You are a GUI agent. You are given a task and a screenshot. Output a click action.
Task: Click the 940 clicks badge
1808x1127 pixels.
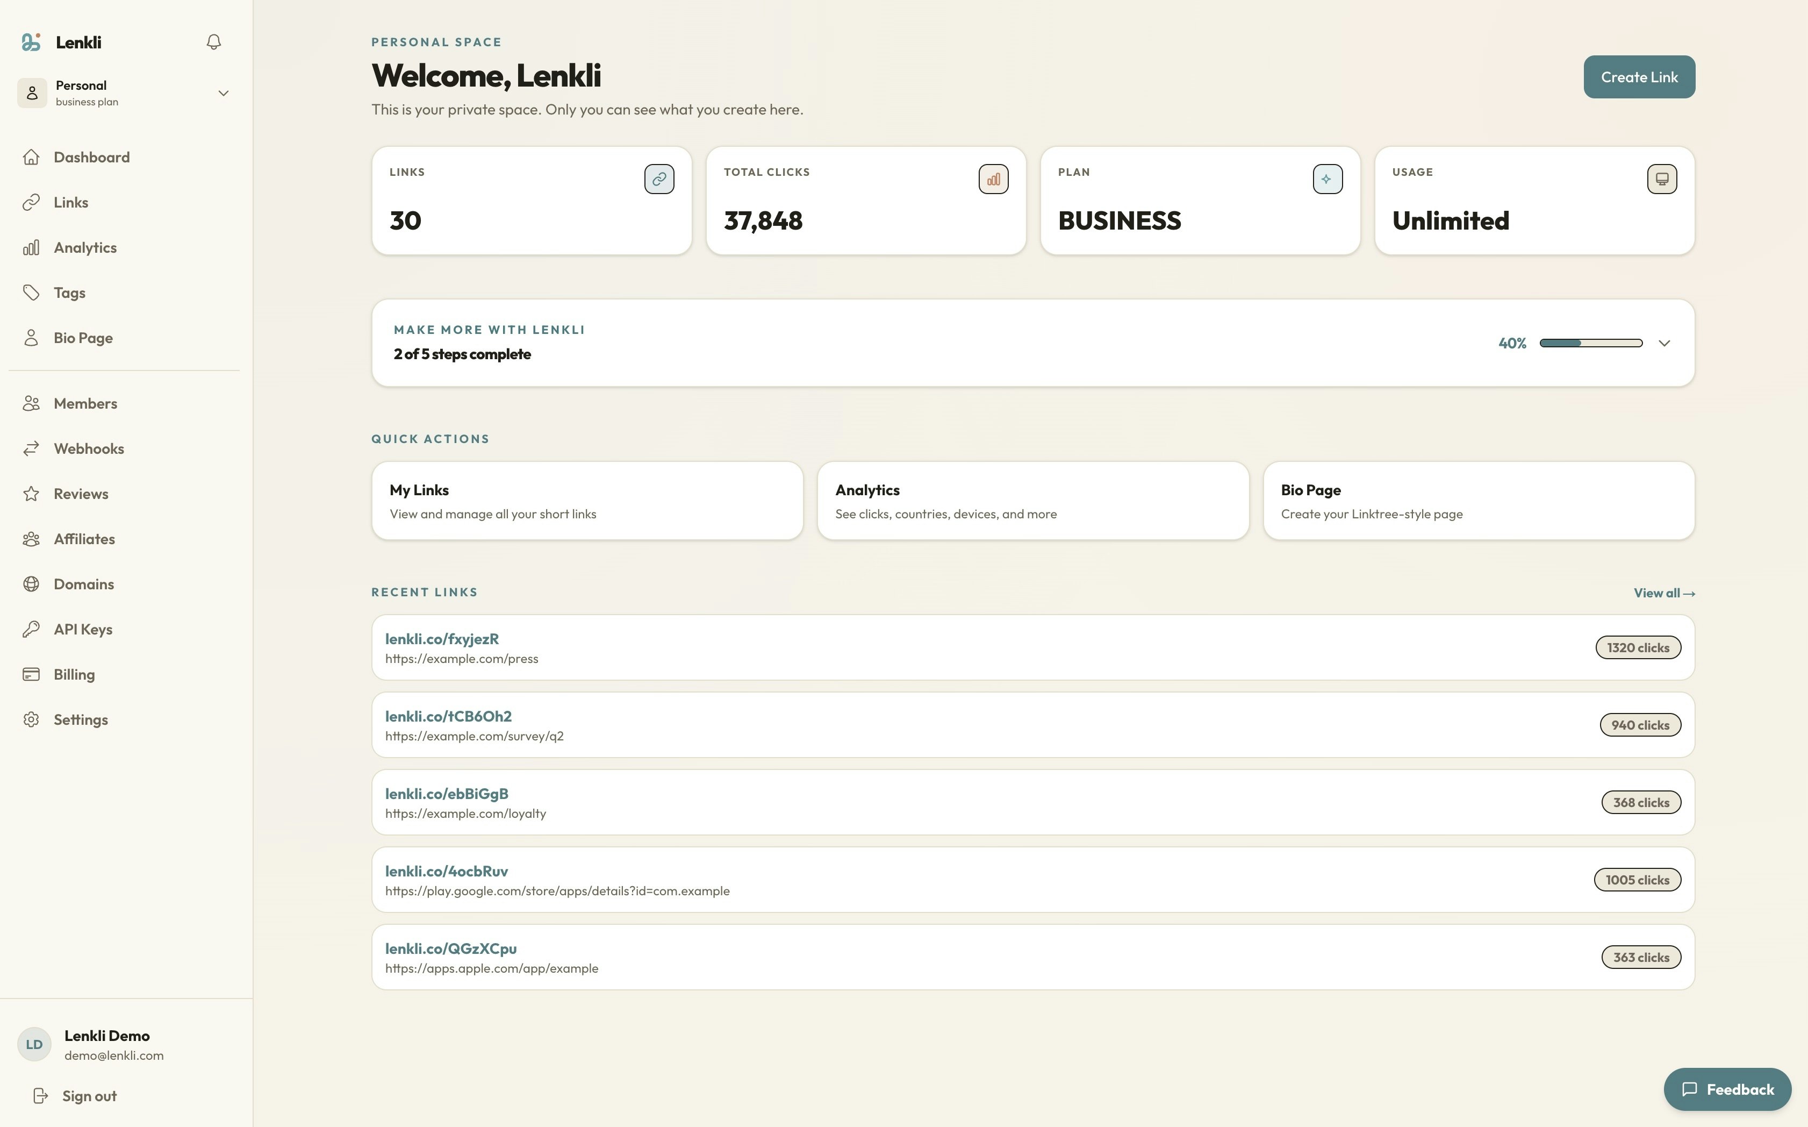coord(1640,725)
